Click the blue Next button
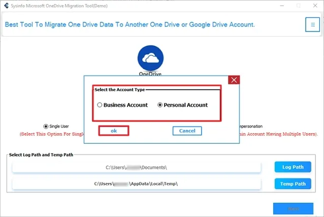Image resolution: width=324 pixels, height=217 pixels. [x=293, y=209]
